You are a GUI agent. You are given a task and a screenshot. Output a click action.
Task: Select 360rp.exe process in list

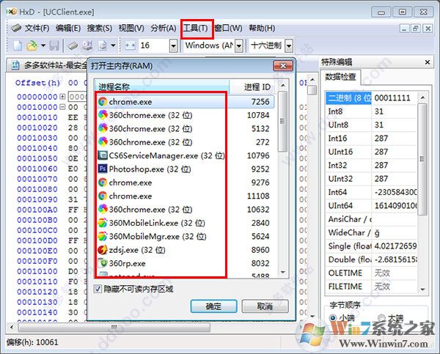pos(184,263)
